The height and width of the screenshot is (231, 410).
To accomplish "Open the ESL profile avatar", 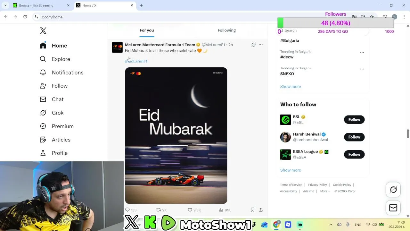I will tap(285, 120).
